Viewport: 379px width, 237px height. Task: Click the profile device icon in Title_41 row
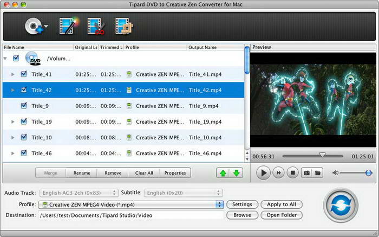tap(129, 74)
